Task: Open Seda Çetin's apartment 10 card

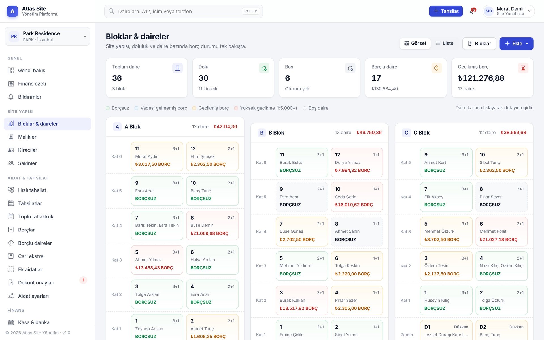Action: [x=357, y=197]
